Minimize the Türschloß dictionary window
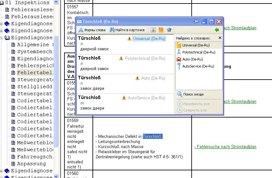 pyautogui.click(x=204, y=21)
